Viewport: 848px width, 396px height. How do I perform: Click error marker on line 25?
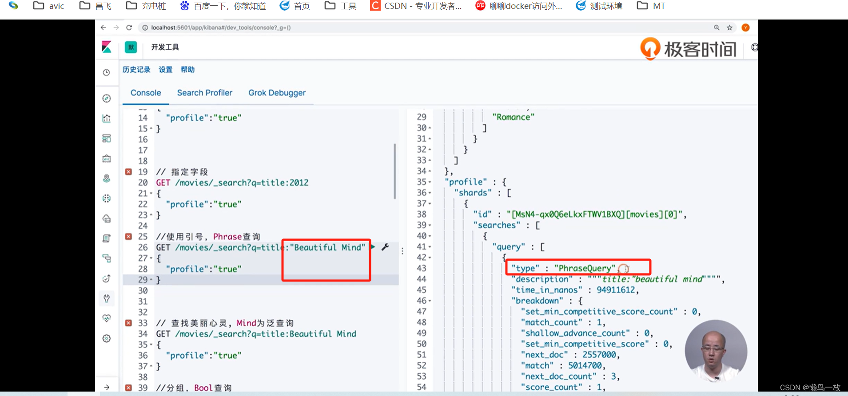click(128, 237)
